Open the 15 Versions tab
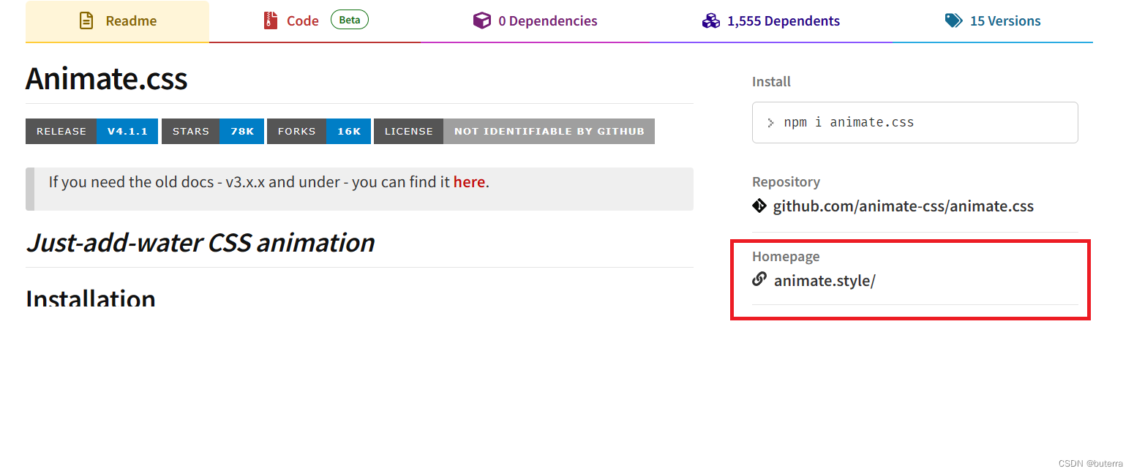 (x=993, y=21)
